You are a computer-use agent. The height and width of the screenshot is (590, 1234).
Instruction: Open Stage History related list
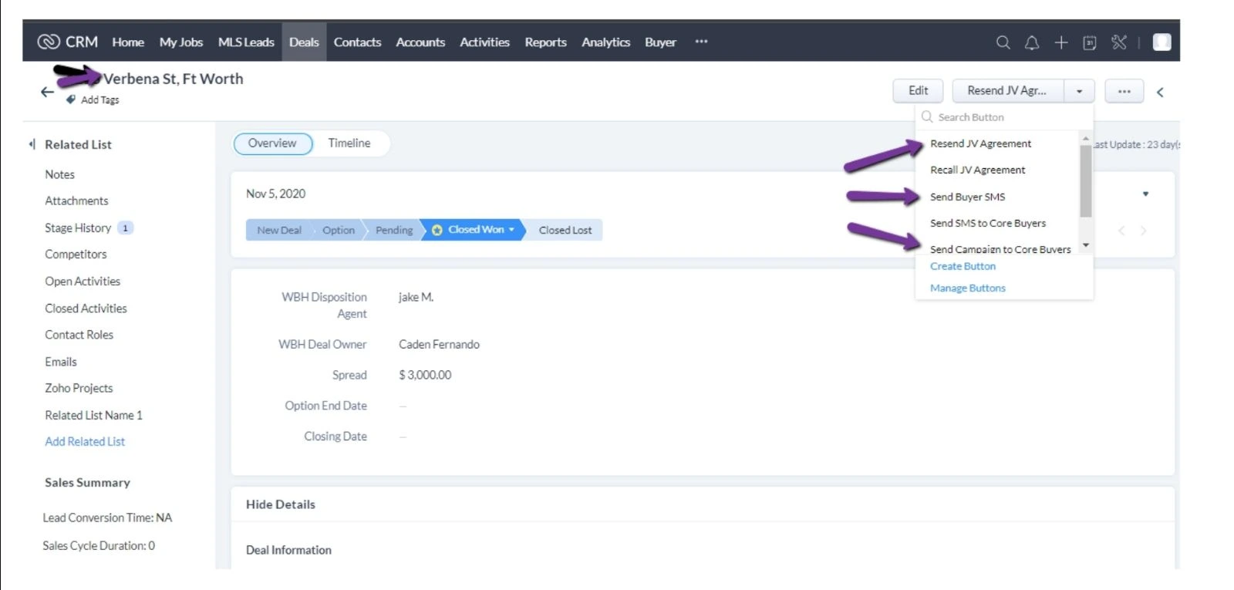pos(78,228)
